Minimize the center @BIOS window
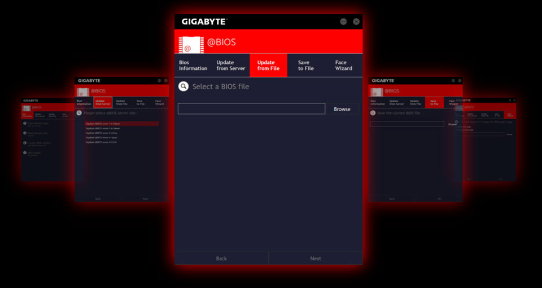This screenshot has width=542, height=288. [x=343, y=21]
